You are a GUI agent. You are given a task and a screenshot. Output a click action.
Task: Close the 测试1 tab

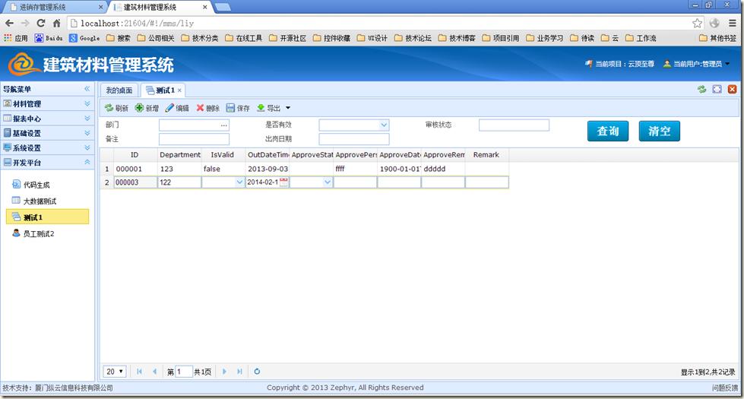(x=180, y=90)
